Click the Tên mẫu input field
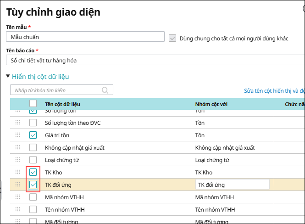Screen dimensions: 305x224 85,37
